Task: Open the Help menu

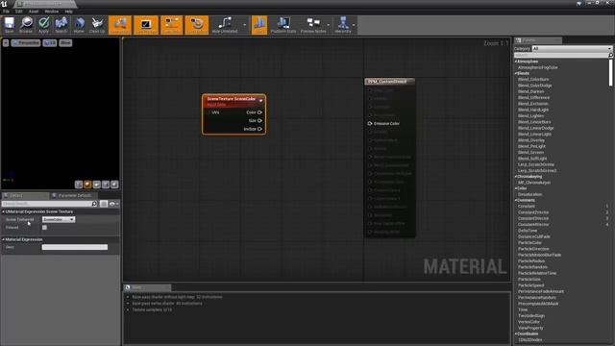Action: tap(69, 12)
